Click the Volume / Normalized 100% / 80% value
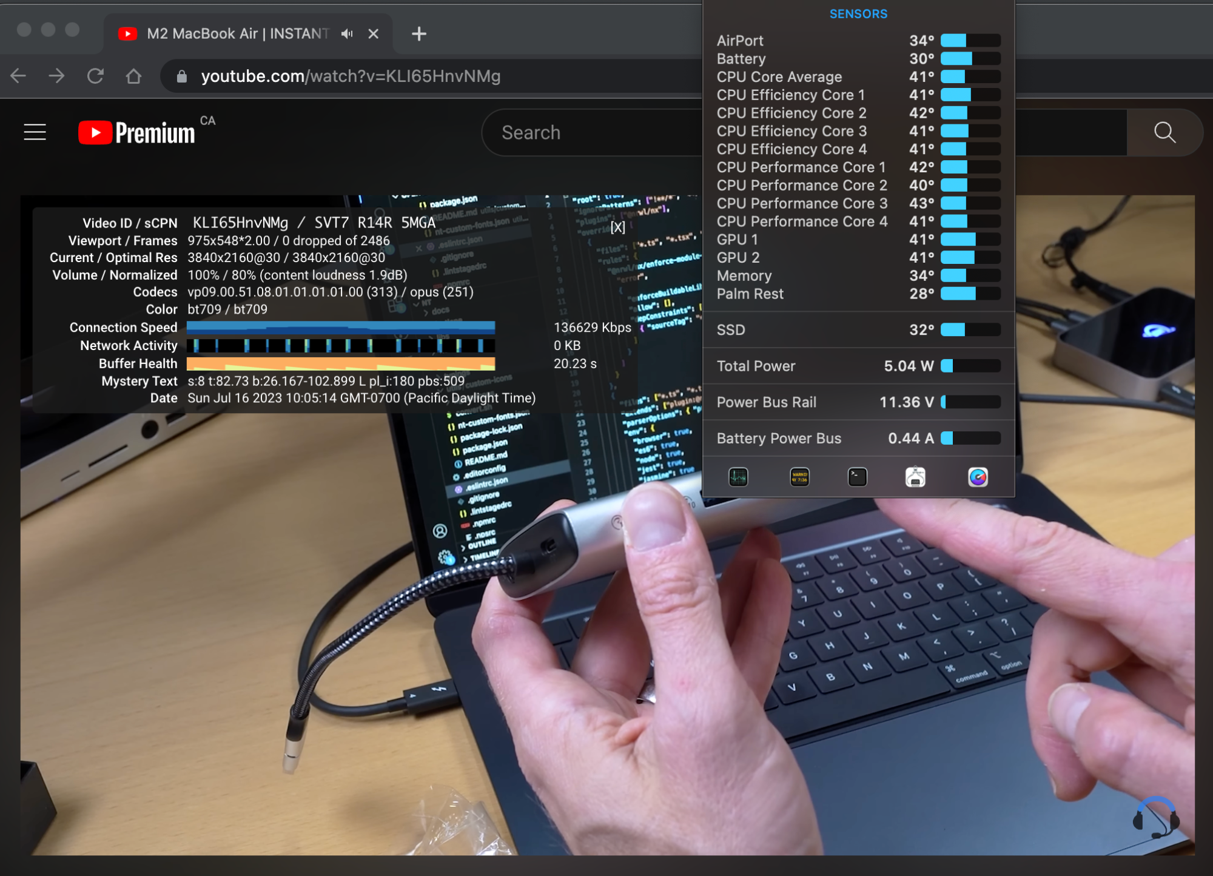Viewport: 1213px width, 876px height. click(297, 275)
